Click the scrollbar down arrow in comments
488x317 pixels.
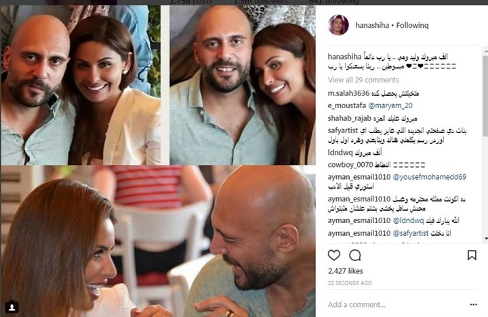[x=485, y=239]
